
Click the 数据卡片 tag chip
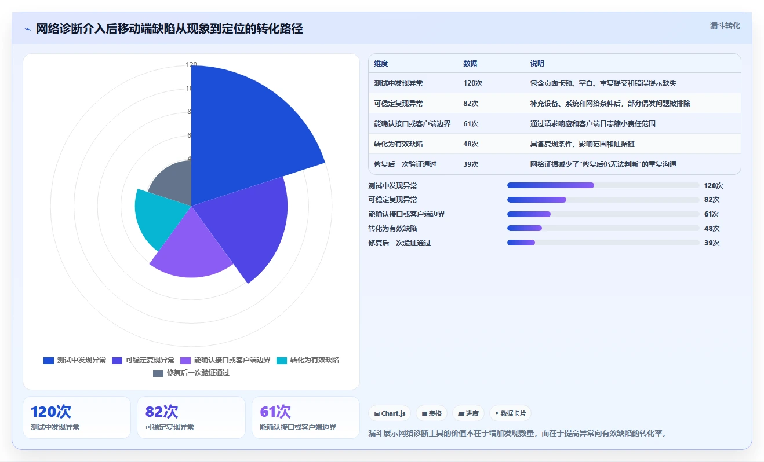click(x=510, y=413)
